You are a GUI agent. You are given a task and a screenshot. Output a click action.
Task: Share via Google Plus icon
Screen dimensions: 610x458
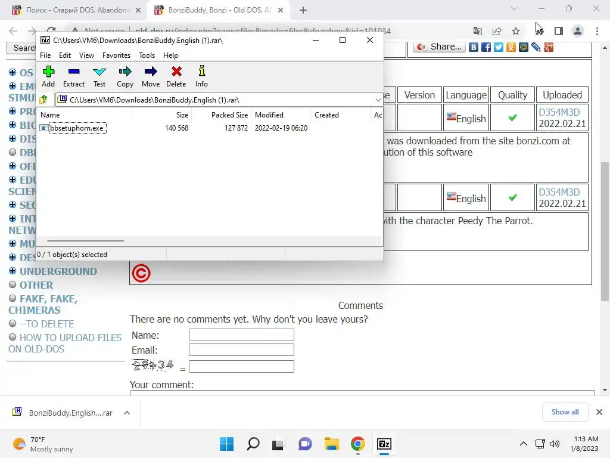[x=549, y=47]
